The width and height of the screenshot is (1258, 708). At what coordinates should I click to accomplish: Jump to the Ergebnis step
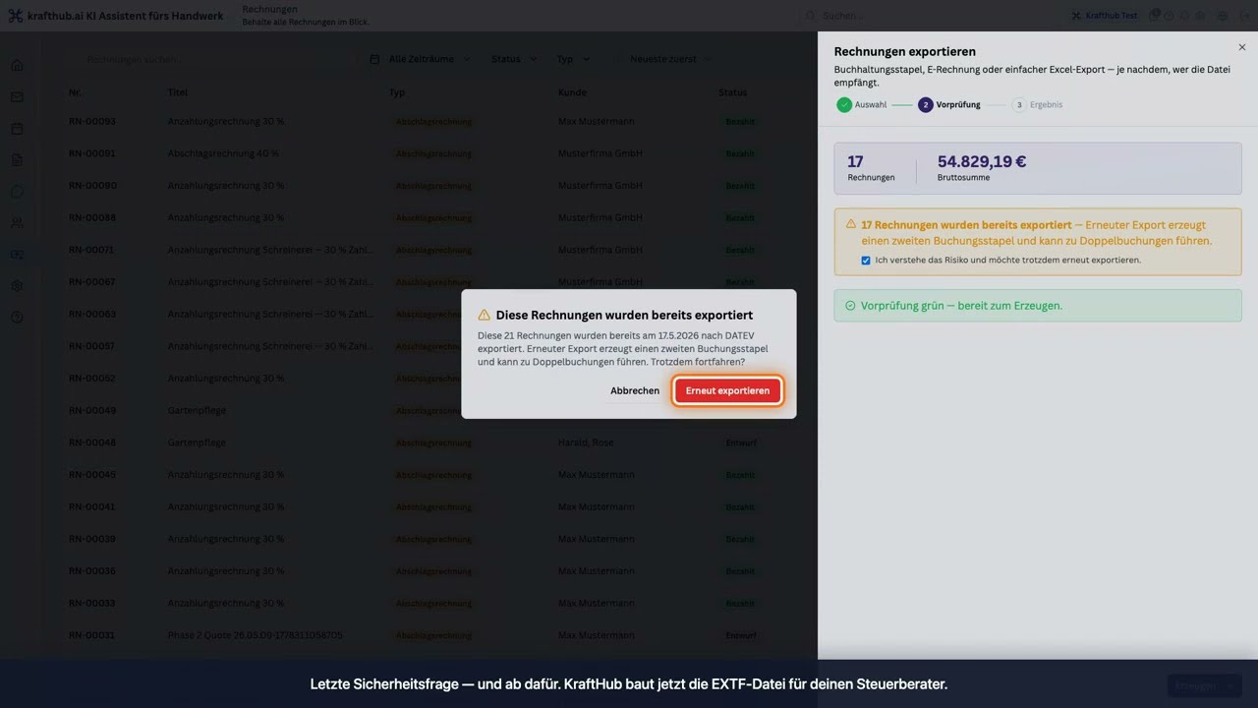pyautogui.click(x=1038, y=104)
